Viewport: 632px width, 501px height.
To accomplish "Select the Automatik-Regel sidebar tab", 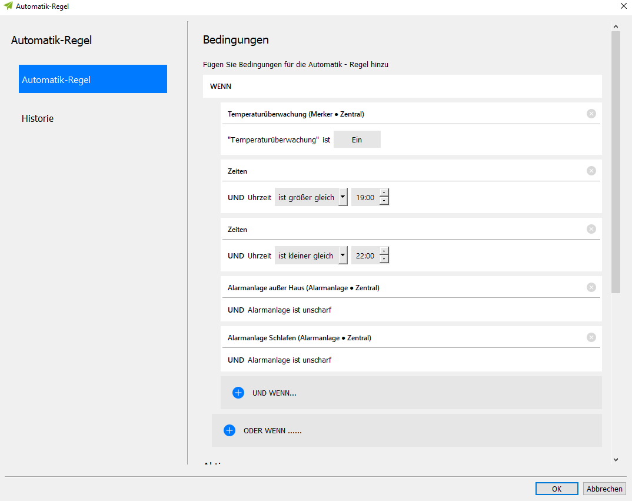I will (x=93, y=79).
